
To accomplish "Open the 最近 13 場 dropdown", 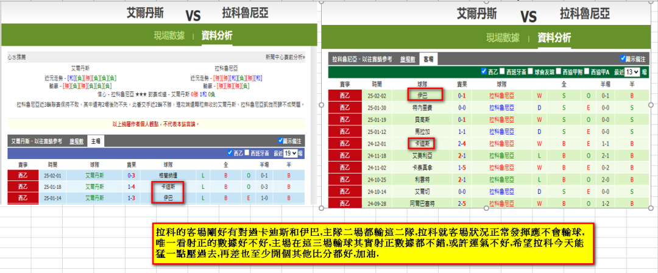I will pos(632,72).
